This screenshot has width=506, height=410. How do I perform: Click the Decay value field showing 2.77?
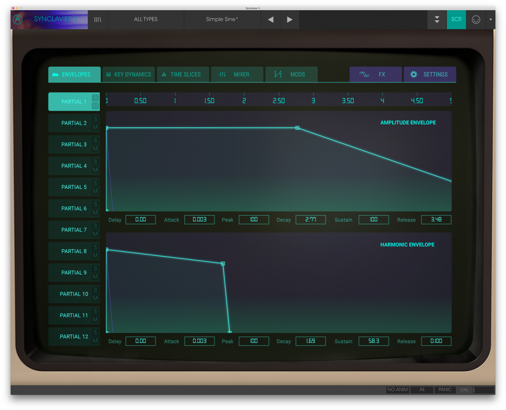310,219
